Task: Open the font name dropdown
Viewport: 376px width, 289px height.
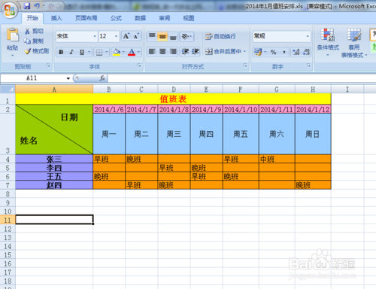Action: 95,36
